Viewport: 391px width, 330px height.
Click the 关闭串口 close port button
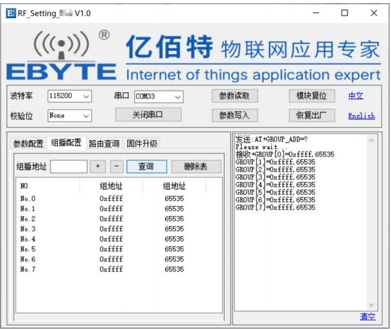click(148, 115)
